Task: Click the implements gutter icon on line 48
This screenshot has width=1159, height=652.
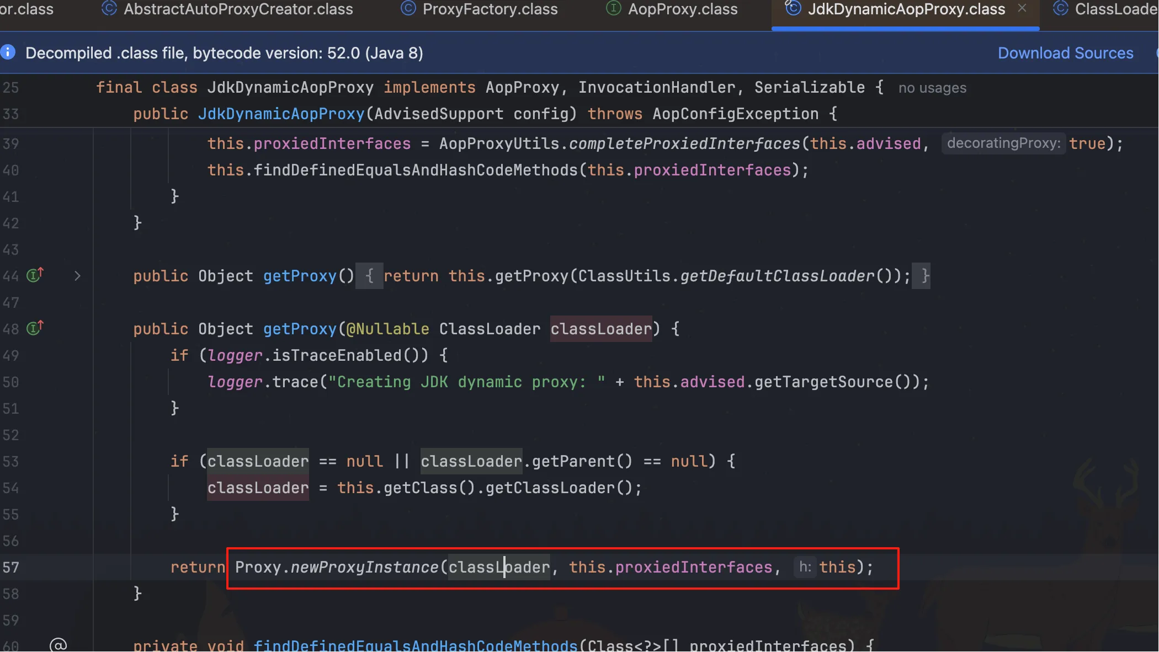Action: (35, 328)
